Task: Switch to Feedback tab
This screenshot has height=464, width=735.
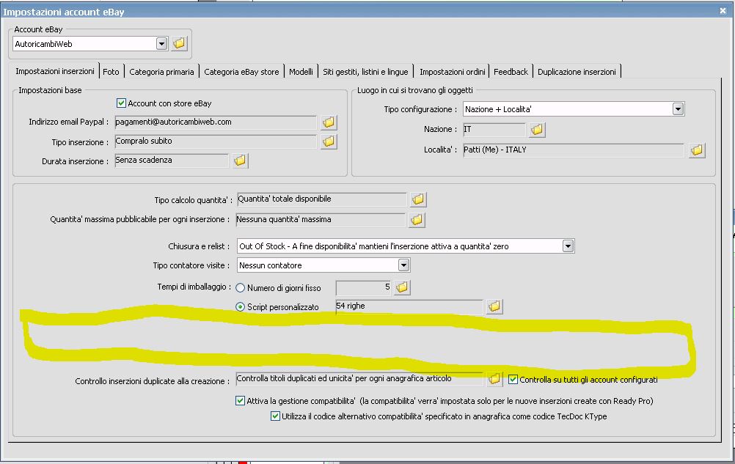Action: 511,72
